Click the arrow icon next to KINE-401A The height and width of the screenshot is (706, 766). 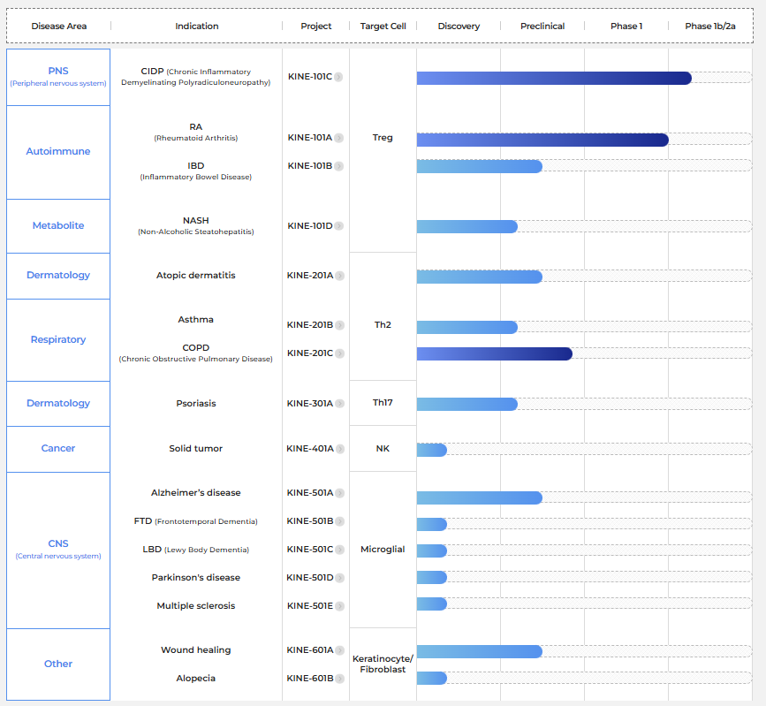[339, 449]
